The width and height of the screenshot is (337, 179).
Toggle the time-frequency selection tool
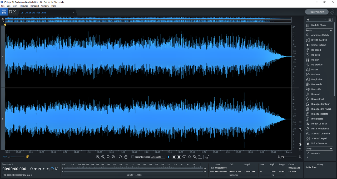tap(174, 157)
